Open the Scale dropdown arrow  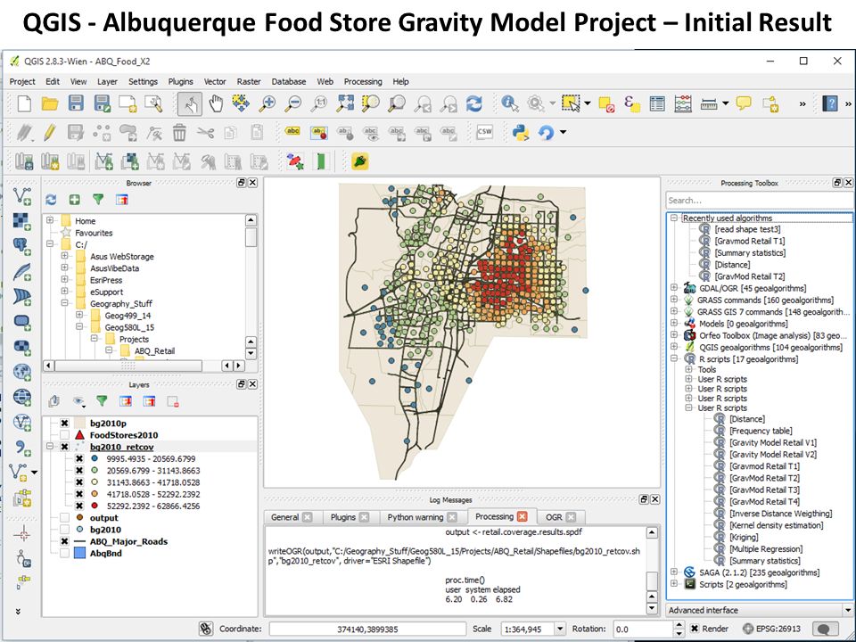click(x=560, y=629)
